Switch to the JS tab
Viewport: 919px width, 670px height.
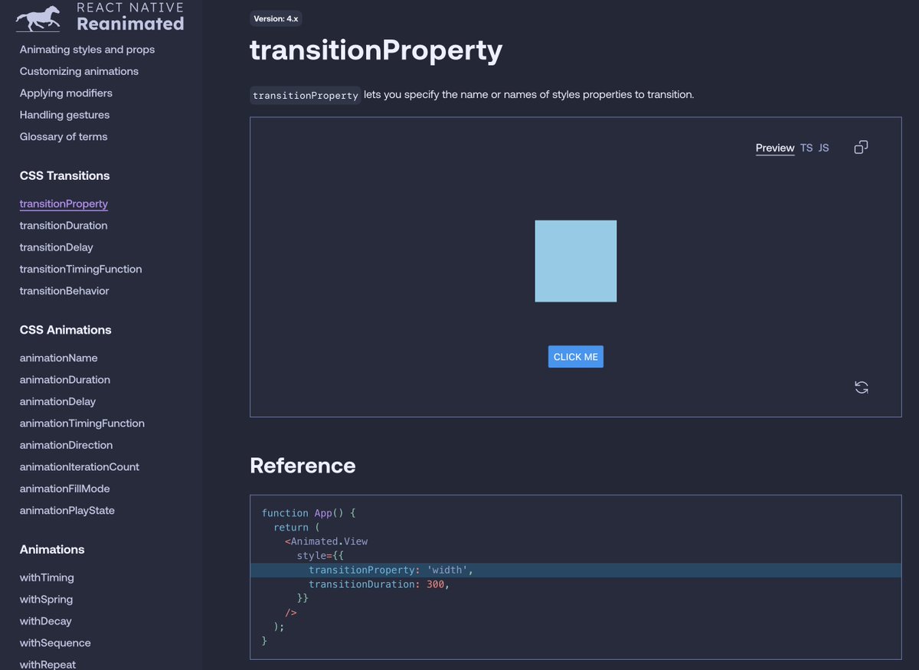823,147
